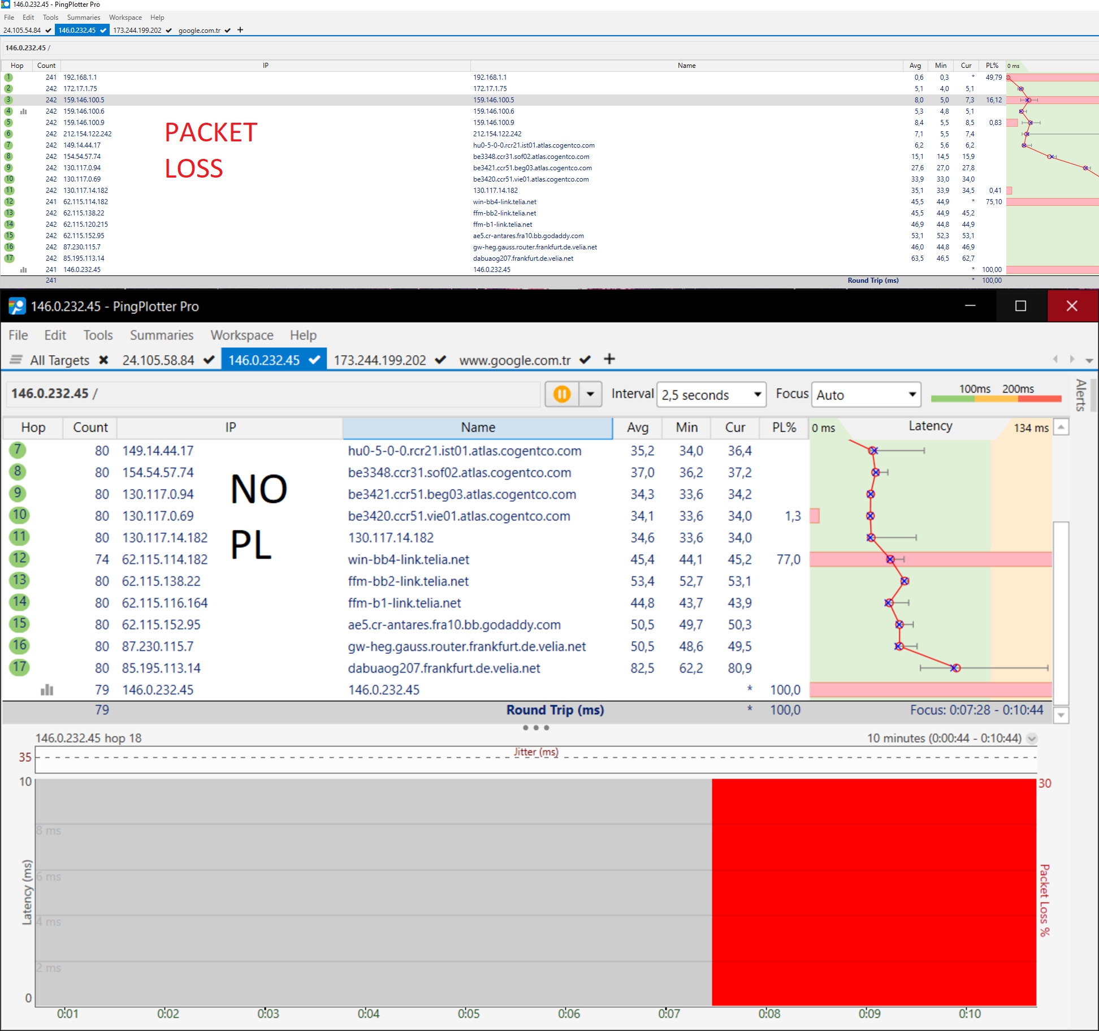Toggle the checkmark on the 173.244.199.202 tab in the top window

coord(168,31)
